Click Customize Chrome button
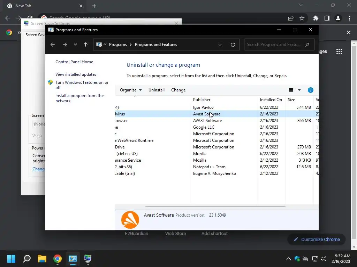The height and width of the screenshot is (267, 357). pyautogui.click(x=317, y=239)
